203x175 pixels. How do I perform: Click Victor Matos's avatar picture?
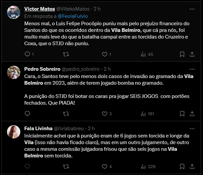(14, 12)
